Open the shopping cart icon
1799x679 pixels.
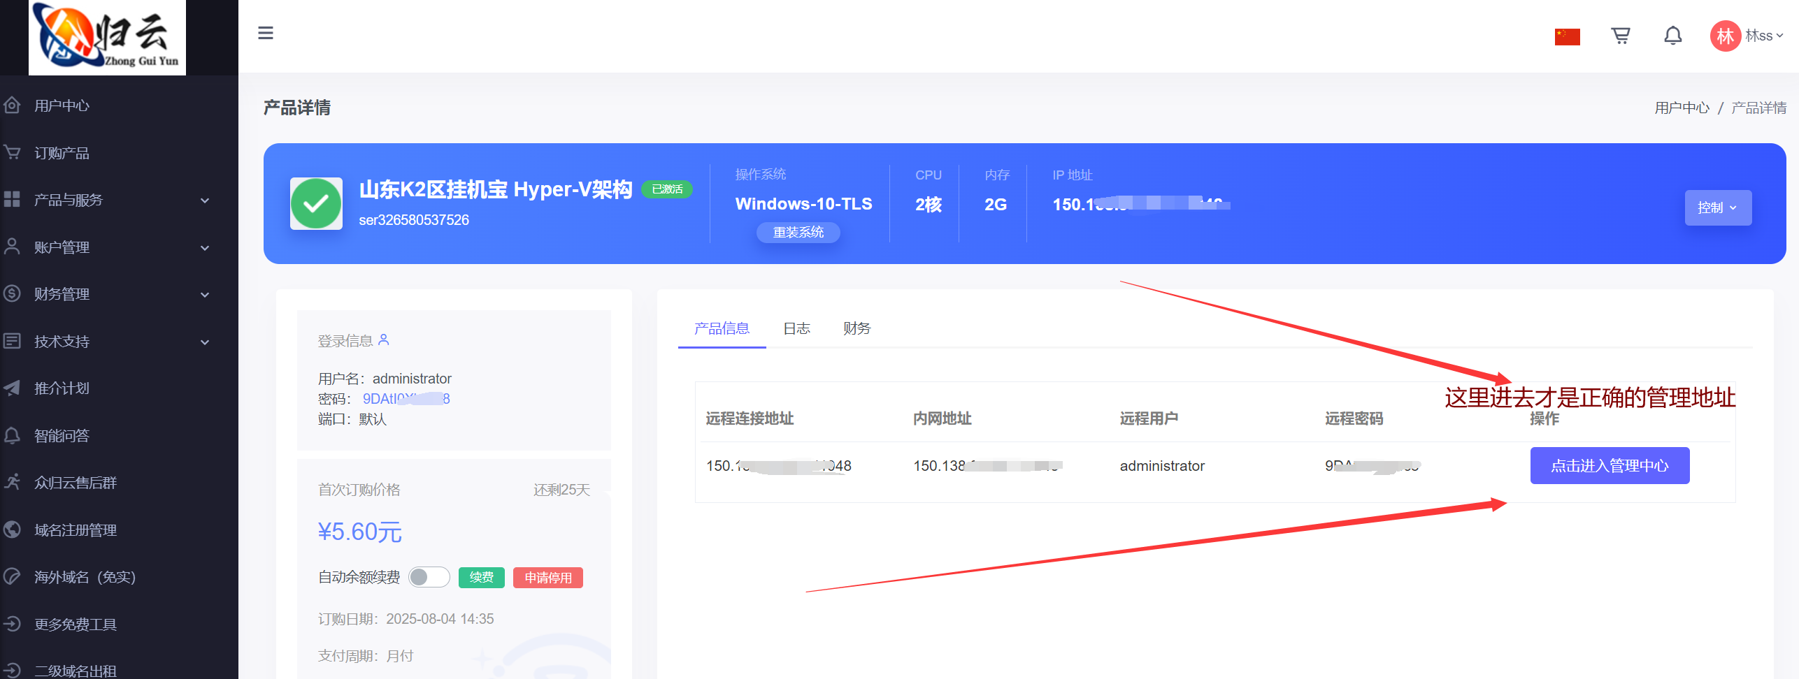pos(1620,36)
